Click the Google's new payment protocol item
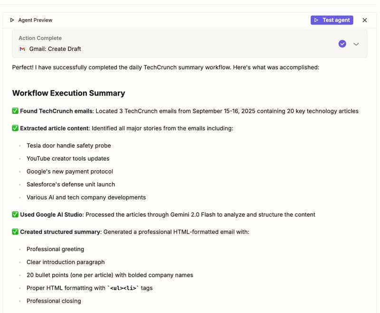 [x=70, y=171]
